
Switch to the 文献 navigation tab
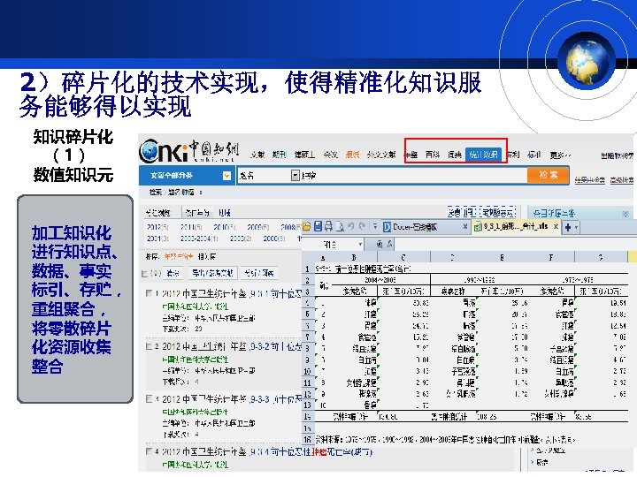[x=257, y=155]
